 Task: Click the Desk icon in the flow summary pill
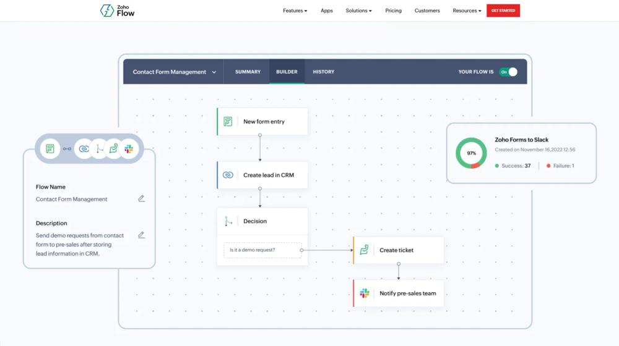(x=114, y=148)
